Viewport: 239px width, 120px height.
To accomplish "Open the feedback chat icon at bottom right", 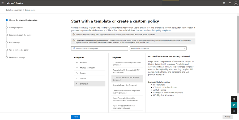I will [234, 111].
